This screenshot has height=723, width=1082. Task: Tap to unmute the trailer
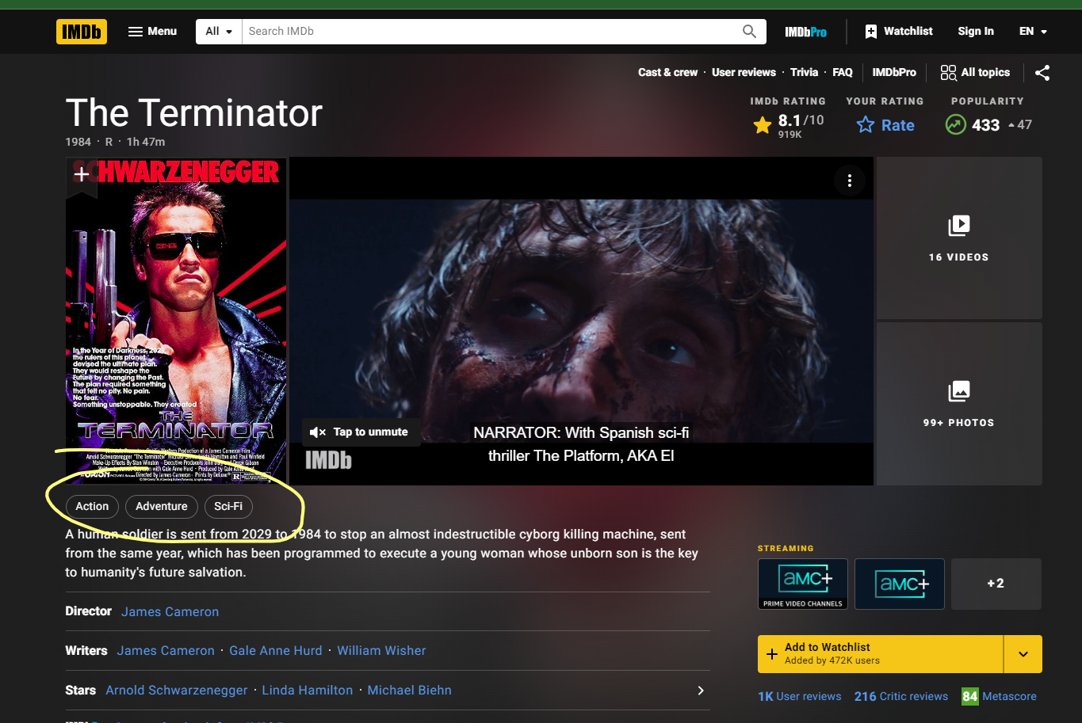pos(361,432)
